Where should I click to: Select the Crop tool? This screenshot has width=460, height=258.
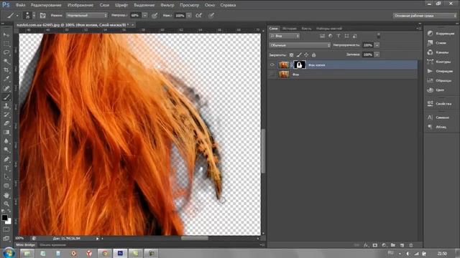(x=6, y=70)
